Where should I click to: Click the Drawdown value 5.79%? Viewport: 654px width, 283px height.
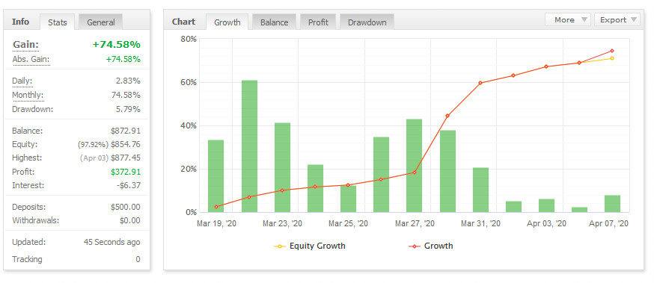(x=128, y=110)
